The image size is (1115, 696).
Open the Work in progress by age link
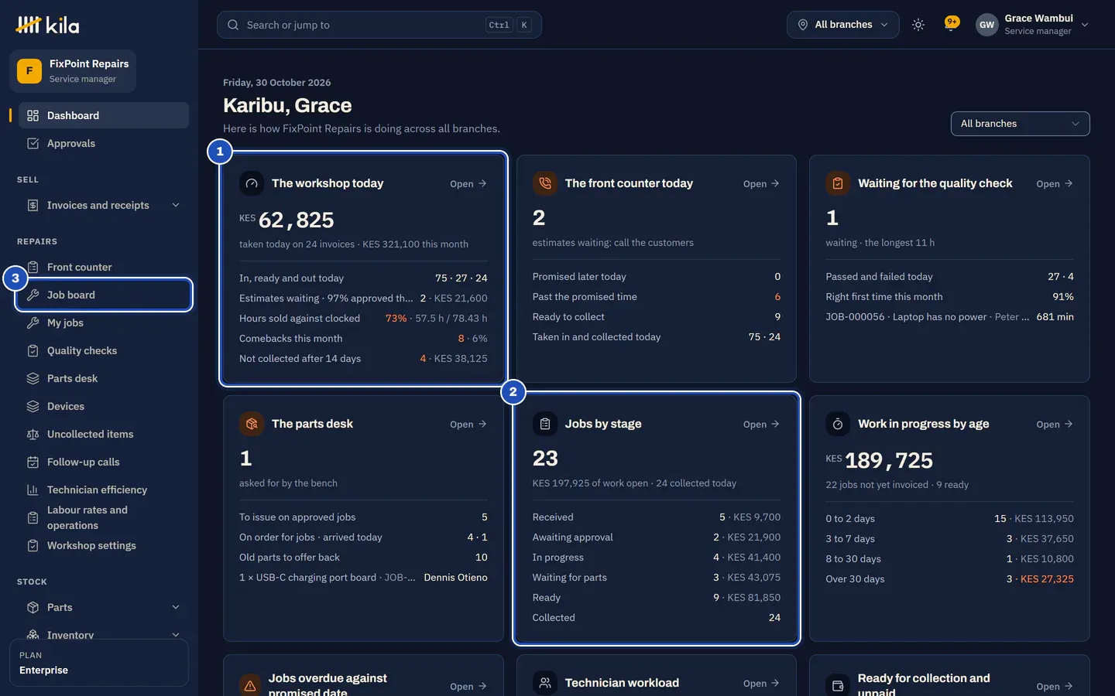coord(1055,425)
